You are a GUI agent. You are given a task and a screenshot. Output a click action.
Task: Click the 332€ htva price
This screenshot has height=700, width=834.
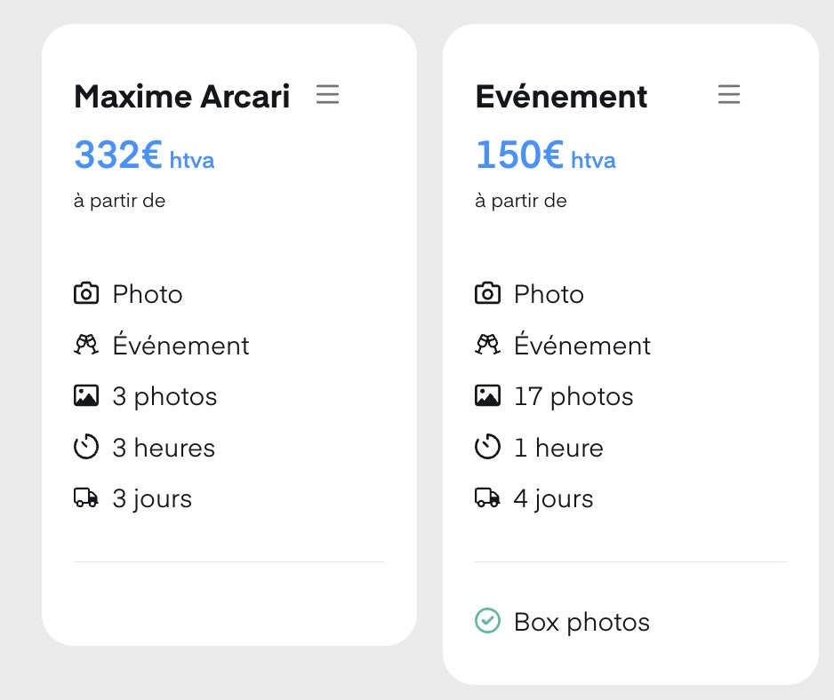[x=144, y=155]
